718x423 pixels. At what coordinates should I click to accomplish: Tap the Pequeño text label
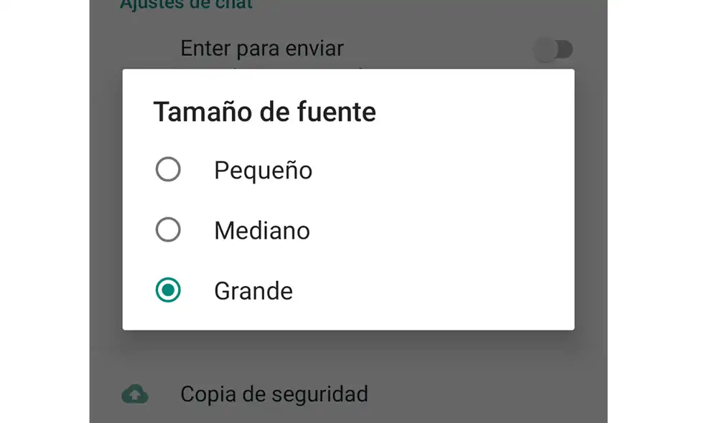pyautogui.click(x=263, y=170)
